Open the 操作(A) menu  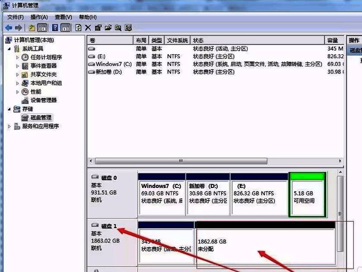click(x=38, y=17)
